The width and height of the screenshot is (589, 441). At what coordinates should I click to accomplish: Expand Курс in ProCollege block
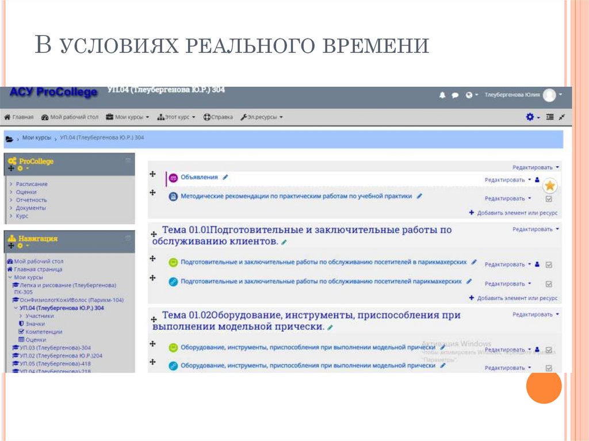(x=22, y=216)
